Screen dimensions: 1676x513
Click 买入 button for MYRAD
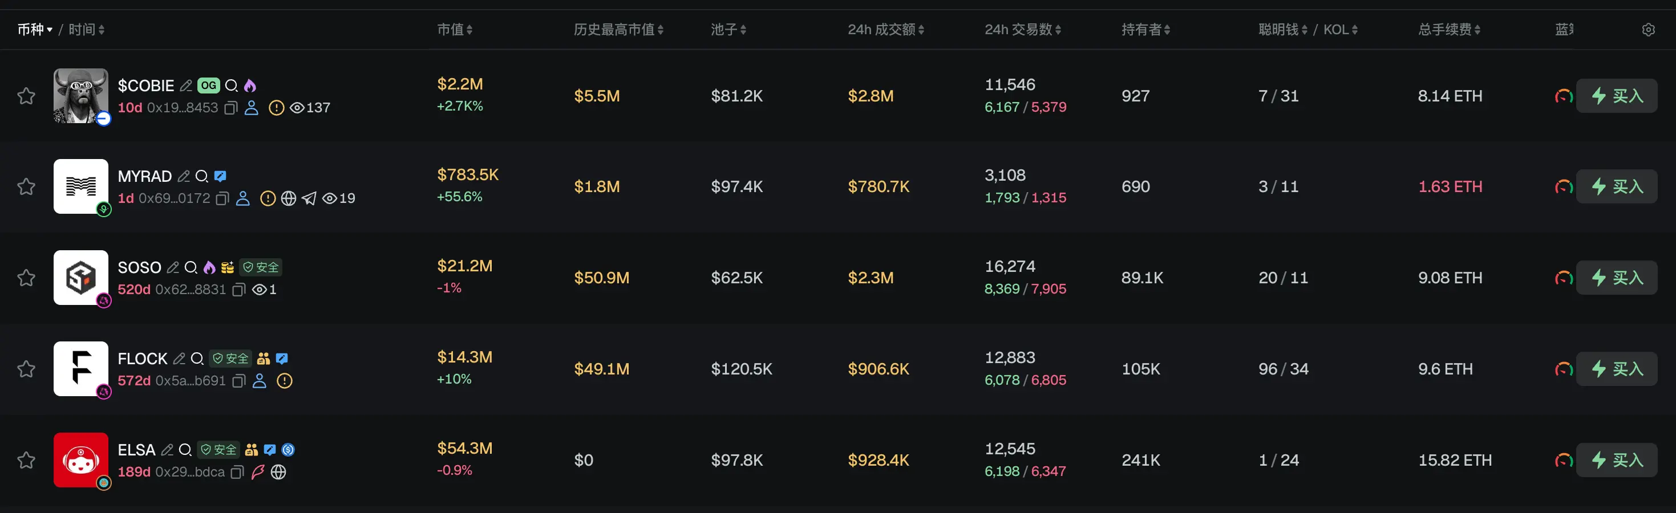[1617, 186]
